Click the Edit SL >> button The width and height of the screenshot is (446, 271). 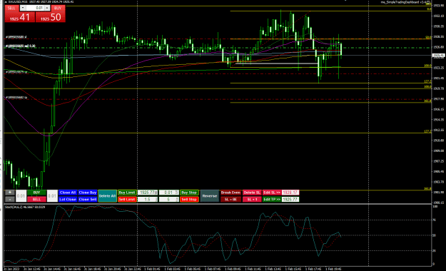(272, 193)
